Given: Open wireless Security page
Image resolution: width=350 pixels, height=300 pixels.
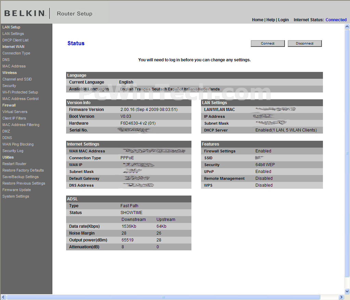Looking at the screenshot, I should point(9,86).
